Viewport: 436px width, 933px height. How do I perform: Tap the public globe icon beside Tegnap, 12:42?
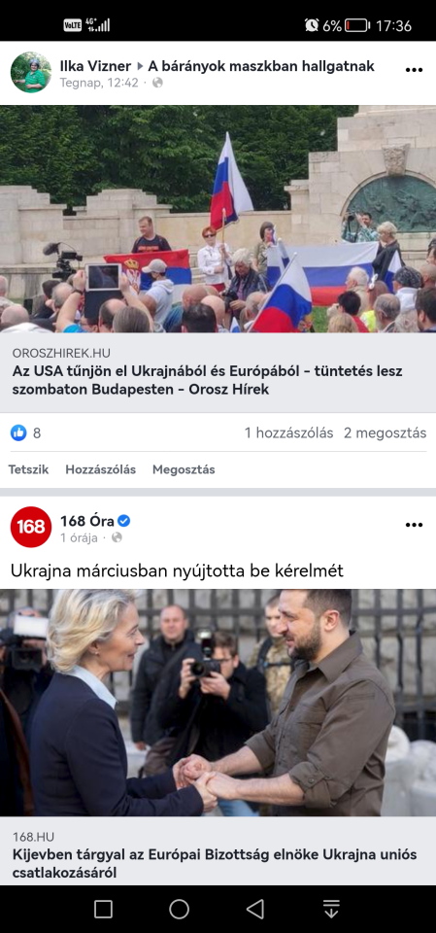pyautogui.click(x=157, y=83)
